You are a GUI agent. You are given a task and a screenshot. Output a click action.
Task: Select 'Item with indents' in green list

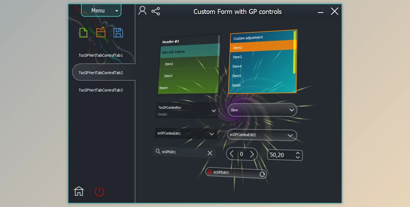190,51
